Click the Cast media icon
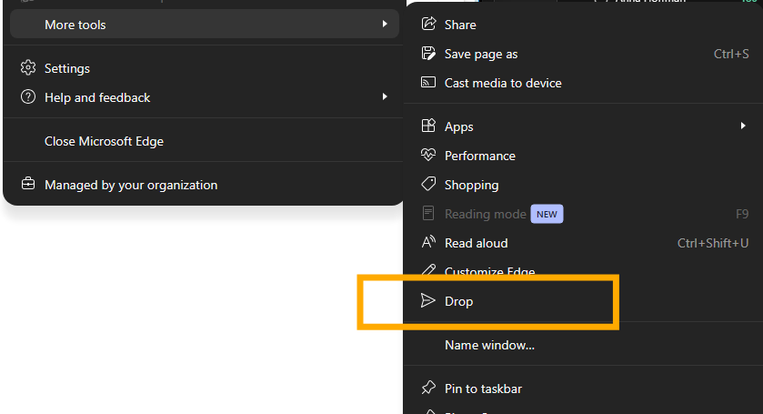 428,82
